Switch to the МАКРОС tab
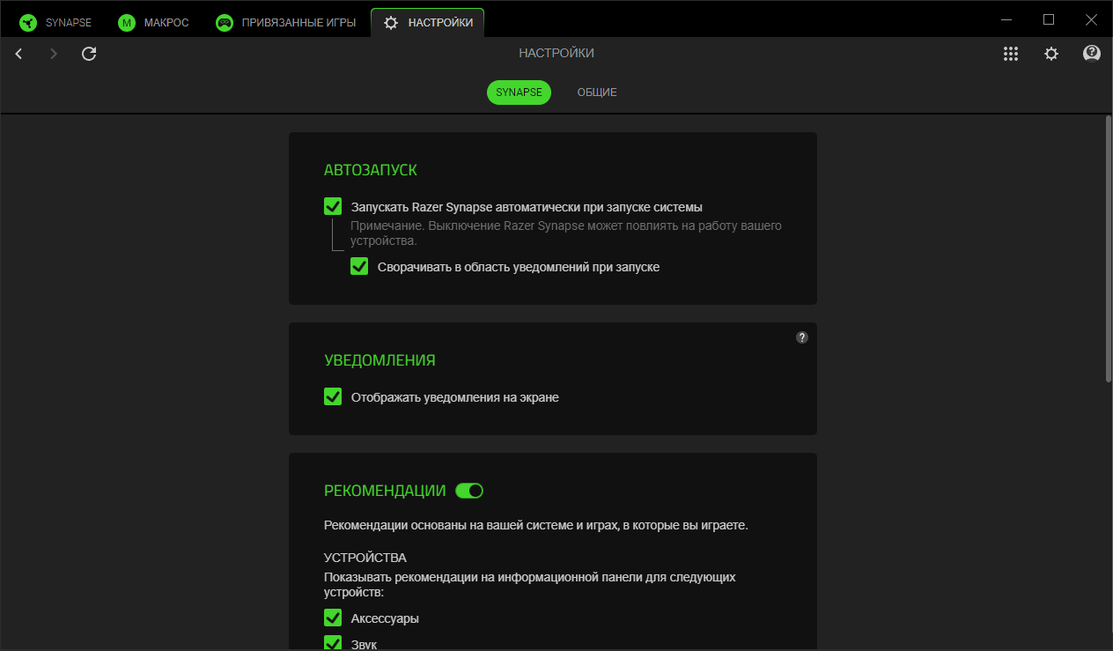Screen dimensions: 1113x651 click(x=153, y=23)
